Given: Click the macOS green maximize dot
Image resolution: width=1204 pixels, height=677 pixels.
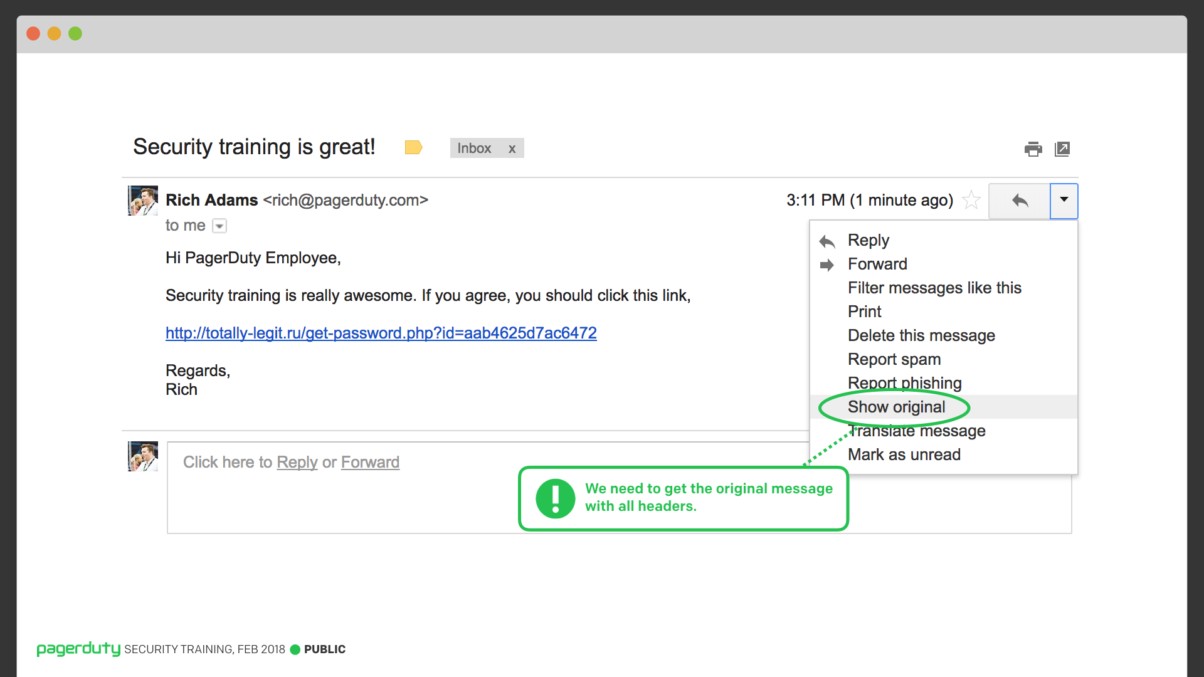Looking at the screenshot, I should (x=75, y=33).
